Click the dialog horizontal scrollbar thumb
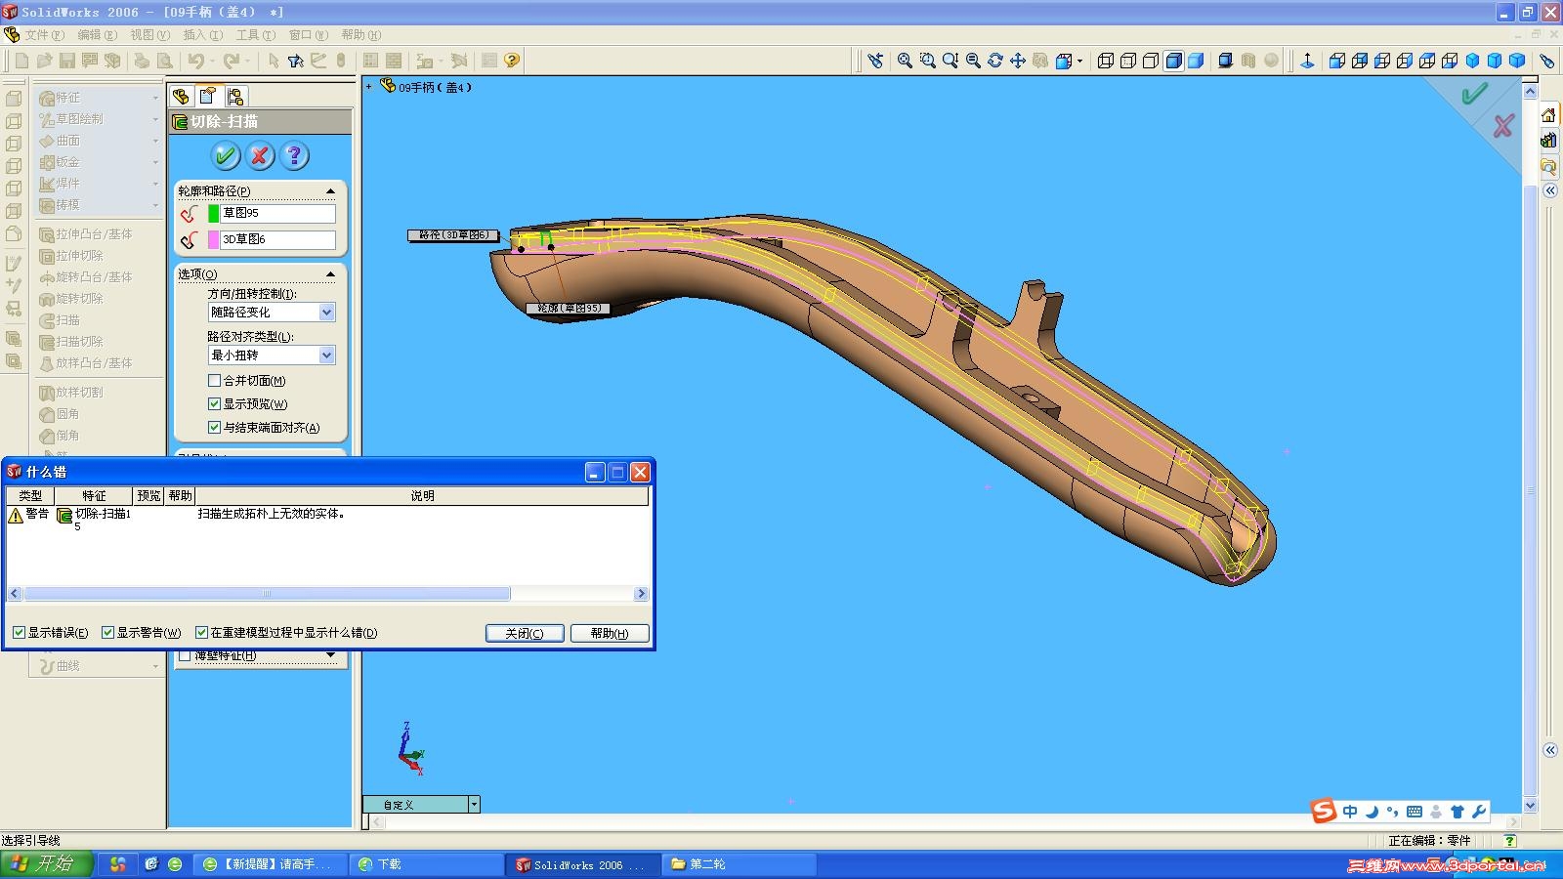This screenshot has height=879, width=1563. [x=267, y=594]
